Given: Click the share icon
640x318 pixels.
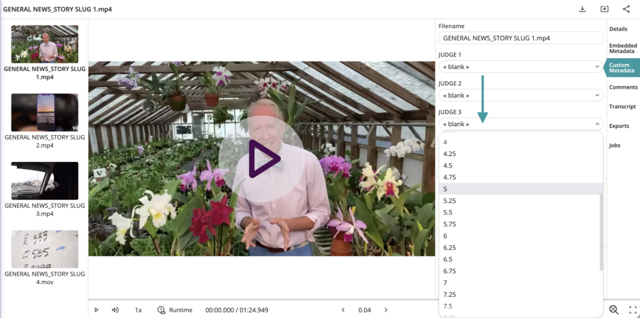Looking at the screenshot, I should (626, 9).
